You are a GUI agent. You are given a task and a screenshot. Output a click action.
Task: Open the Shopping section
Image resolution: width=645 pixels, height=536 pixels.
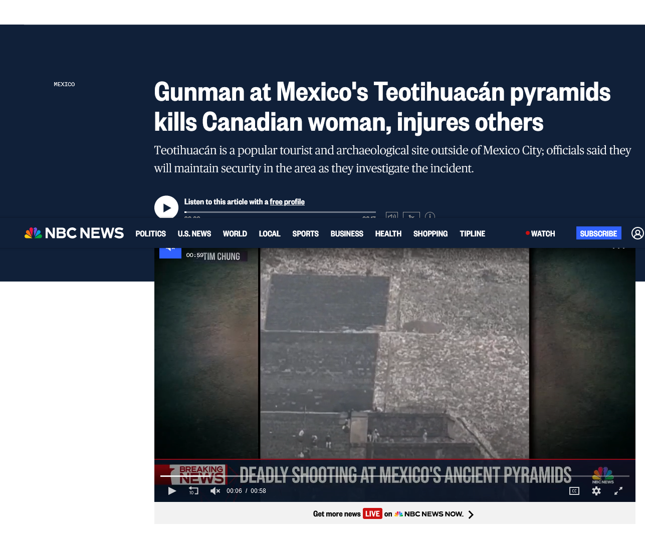point(431,234)
